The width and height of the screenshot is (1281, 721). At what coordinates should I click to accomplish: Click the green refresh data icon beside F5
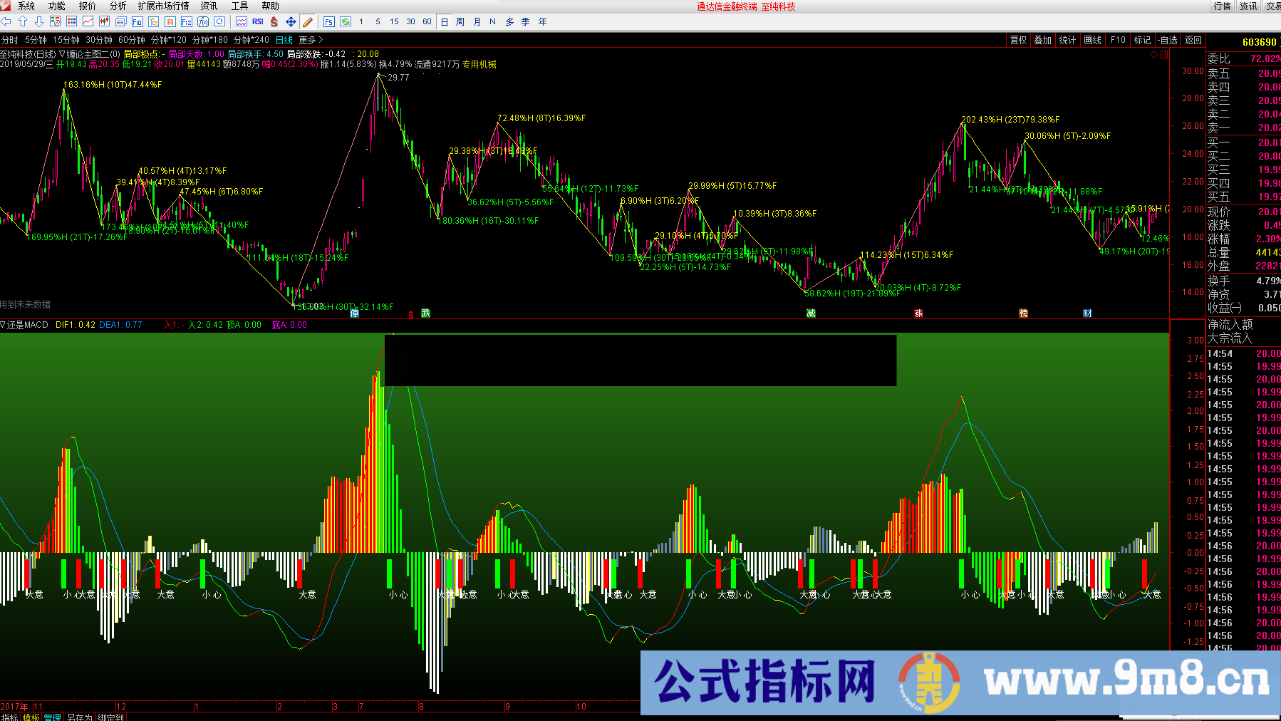(x=346, y=21)
